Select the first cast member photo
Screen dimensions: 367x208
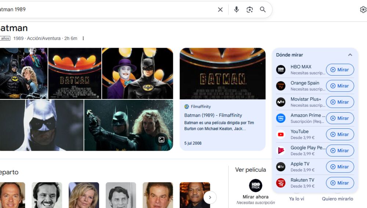[12, 195]
